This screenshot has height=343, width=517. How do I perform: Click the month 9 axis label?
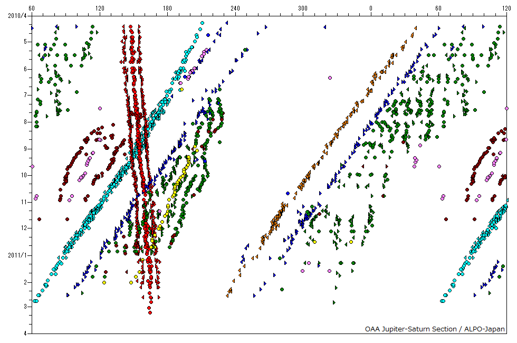click(25, 149)
